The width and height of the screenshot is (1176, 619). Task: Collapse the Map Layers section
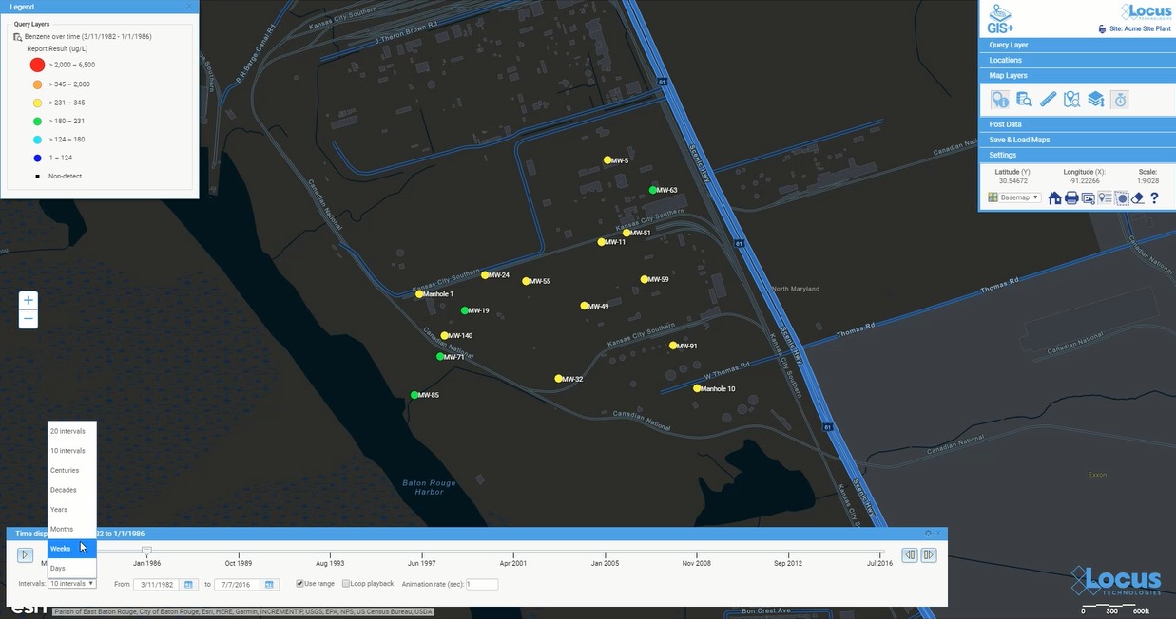point(1077,75)
